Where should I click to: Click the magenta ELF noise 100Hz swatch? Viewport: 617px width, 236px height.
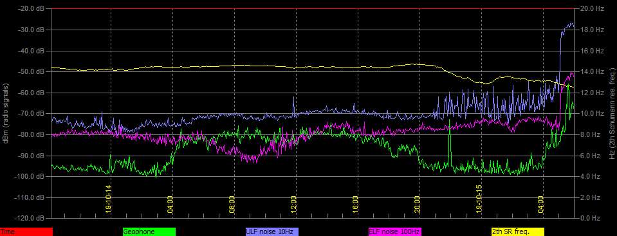click(395, 232)
